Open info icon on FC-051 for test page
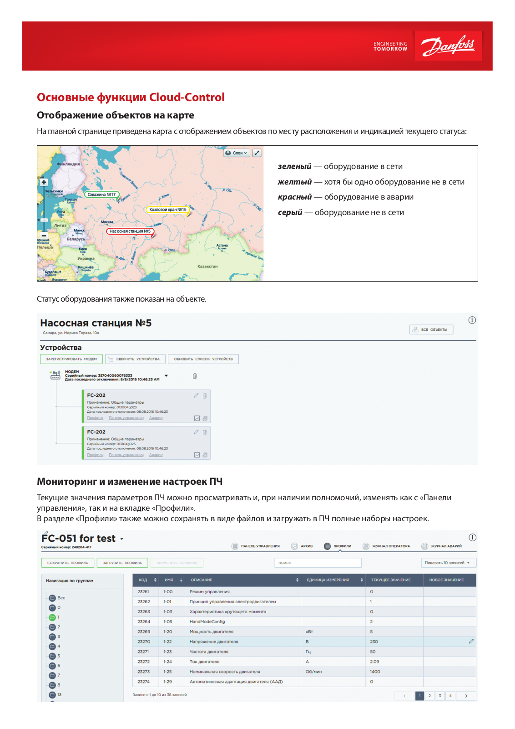 473,537
